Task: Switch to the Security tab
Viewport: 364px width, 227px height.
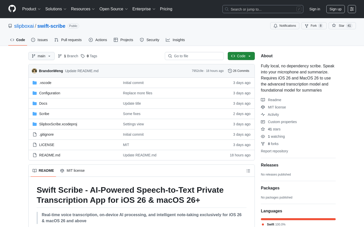Action: [x=150, y=40]
